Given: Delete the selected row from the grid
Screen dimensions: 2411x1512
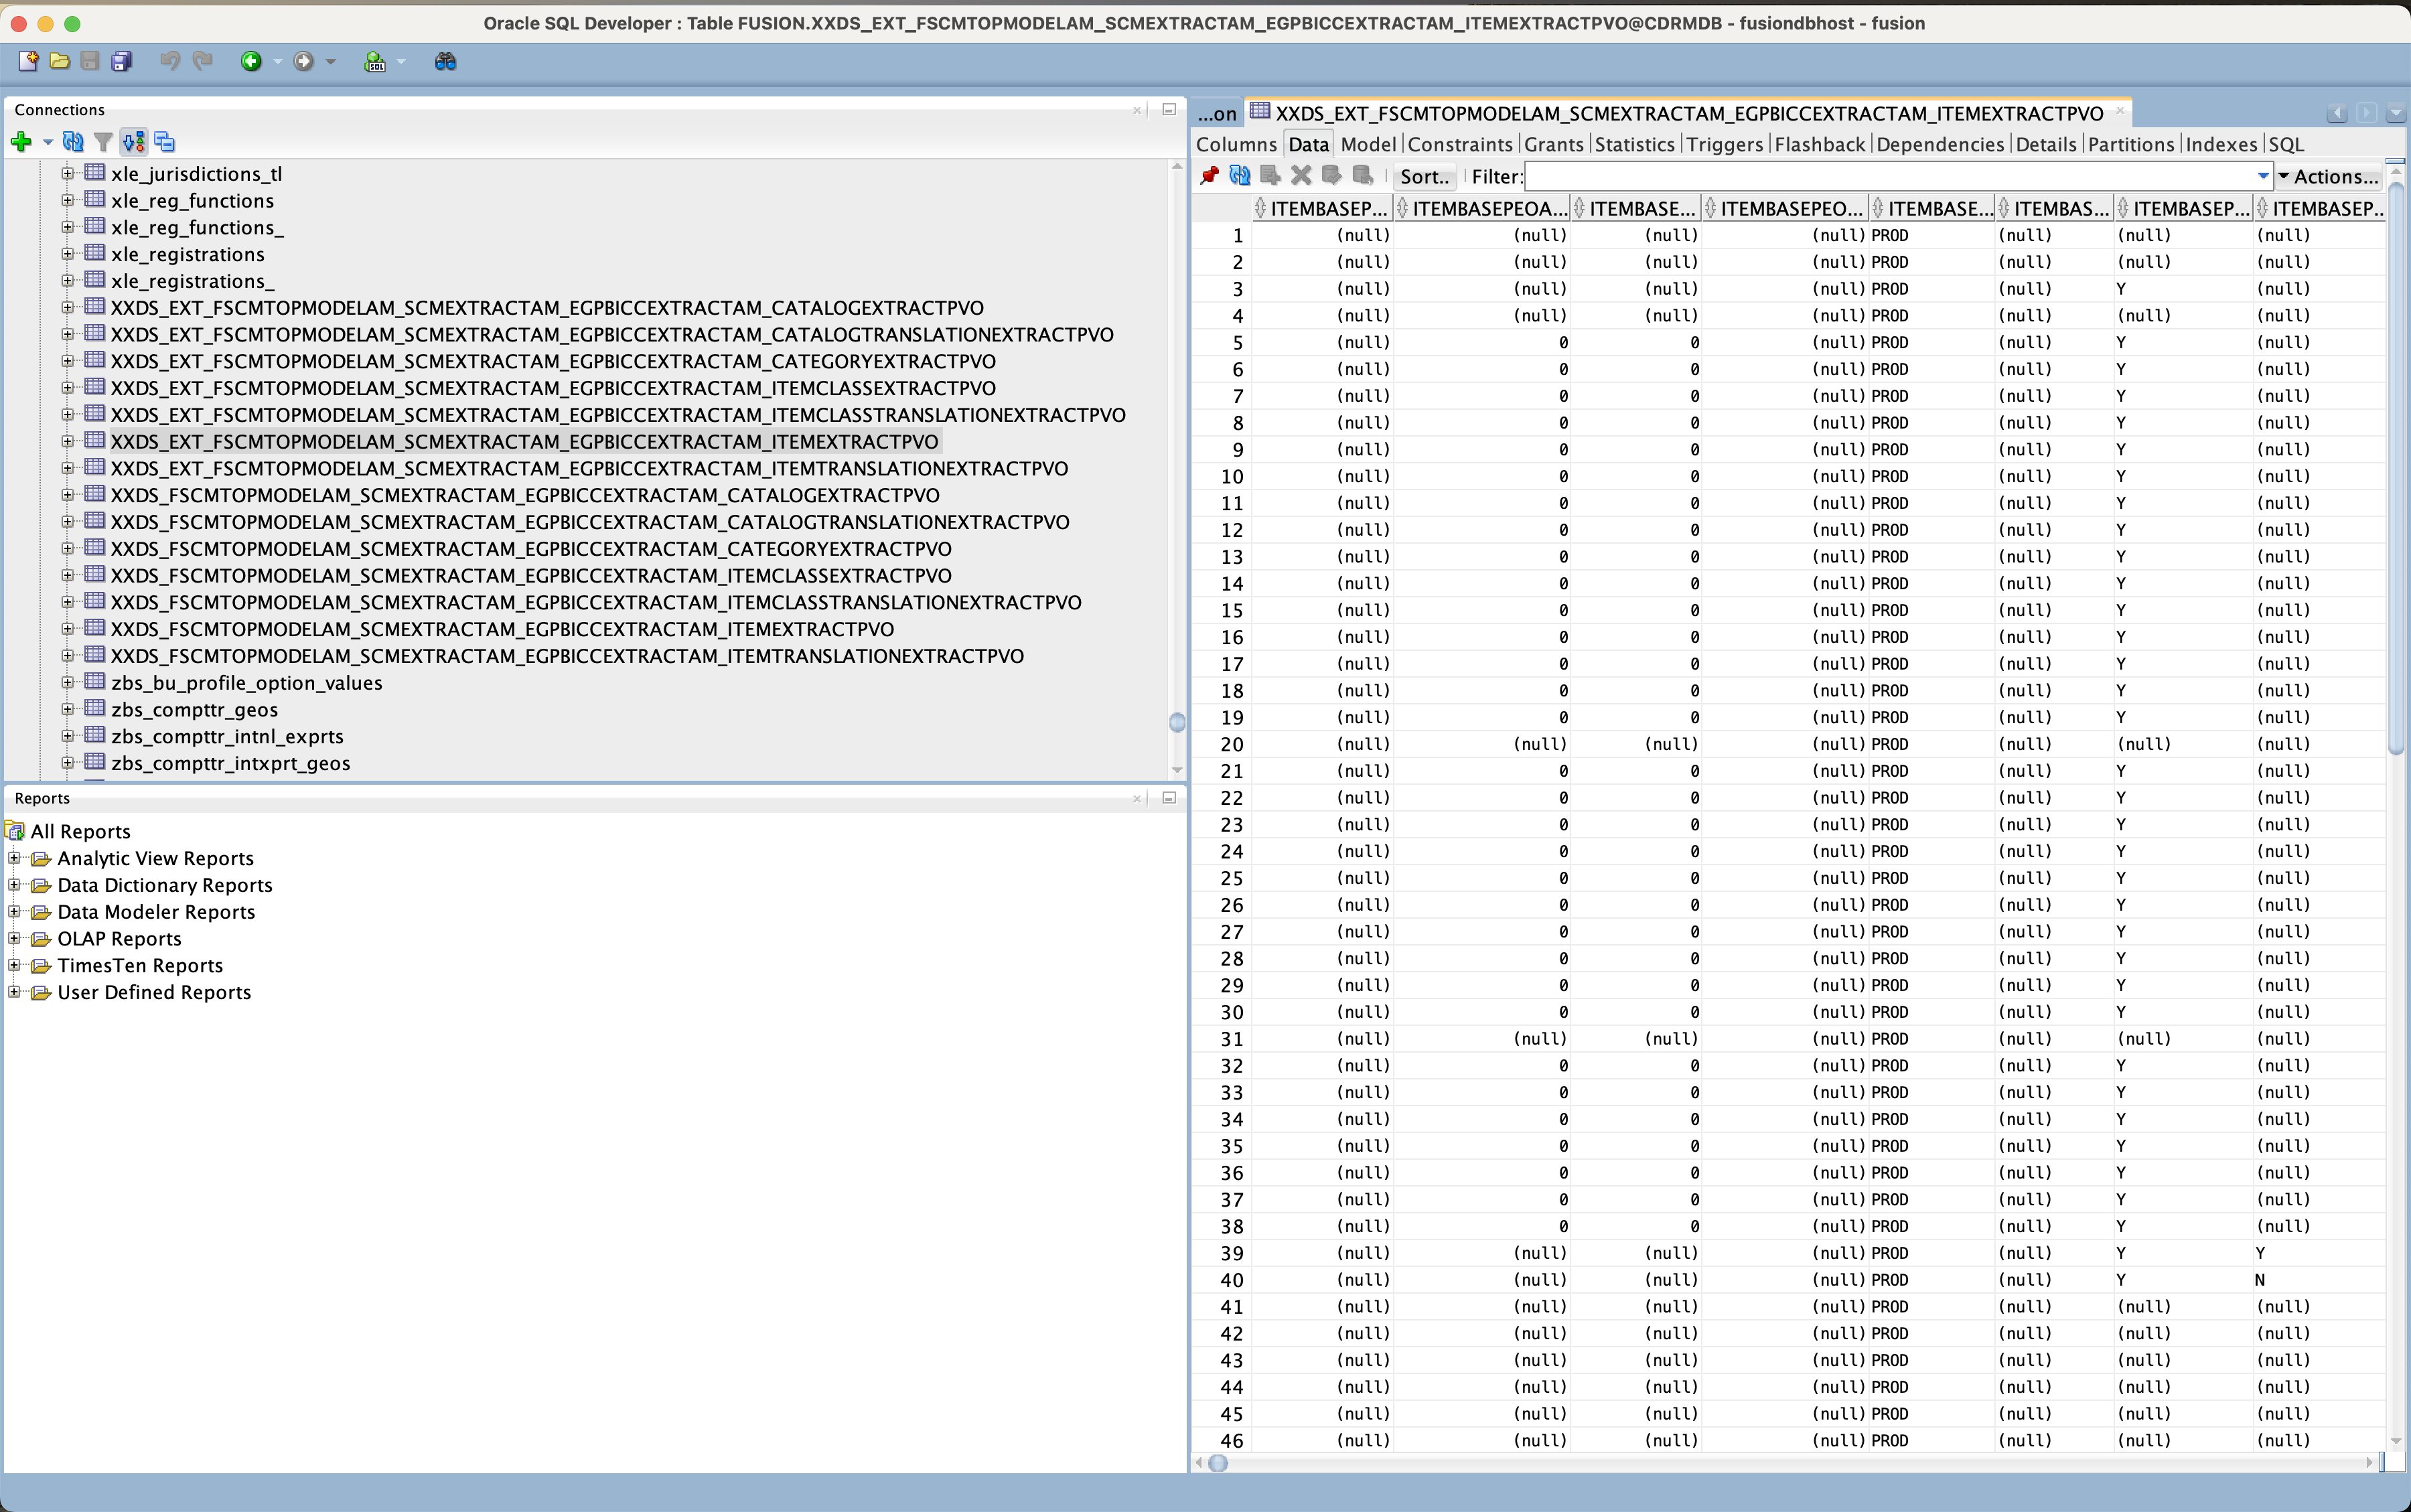Looking at the screenshot, I should point(1300,176).
